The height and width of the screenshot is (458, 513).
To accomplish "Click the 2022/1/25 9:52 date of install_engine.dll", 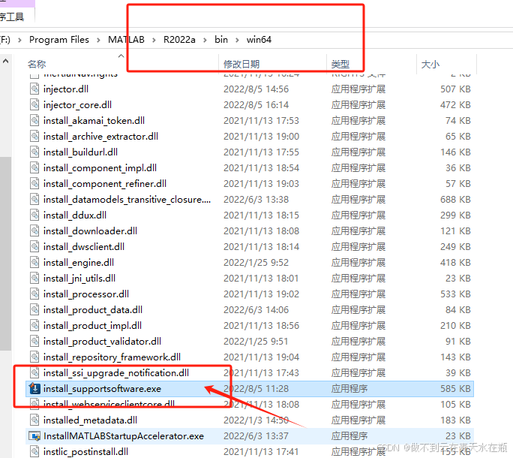I will [256, 262].
